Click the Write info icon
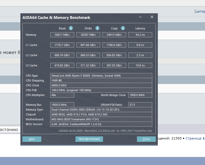This screenshot has height=165, width=205. [97, 28]
